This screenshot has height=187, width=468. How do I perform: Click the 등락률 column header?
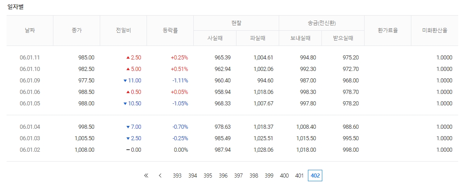point(170,30)
